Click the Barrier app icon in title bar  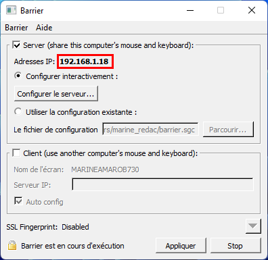[11, 10]
